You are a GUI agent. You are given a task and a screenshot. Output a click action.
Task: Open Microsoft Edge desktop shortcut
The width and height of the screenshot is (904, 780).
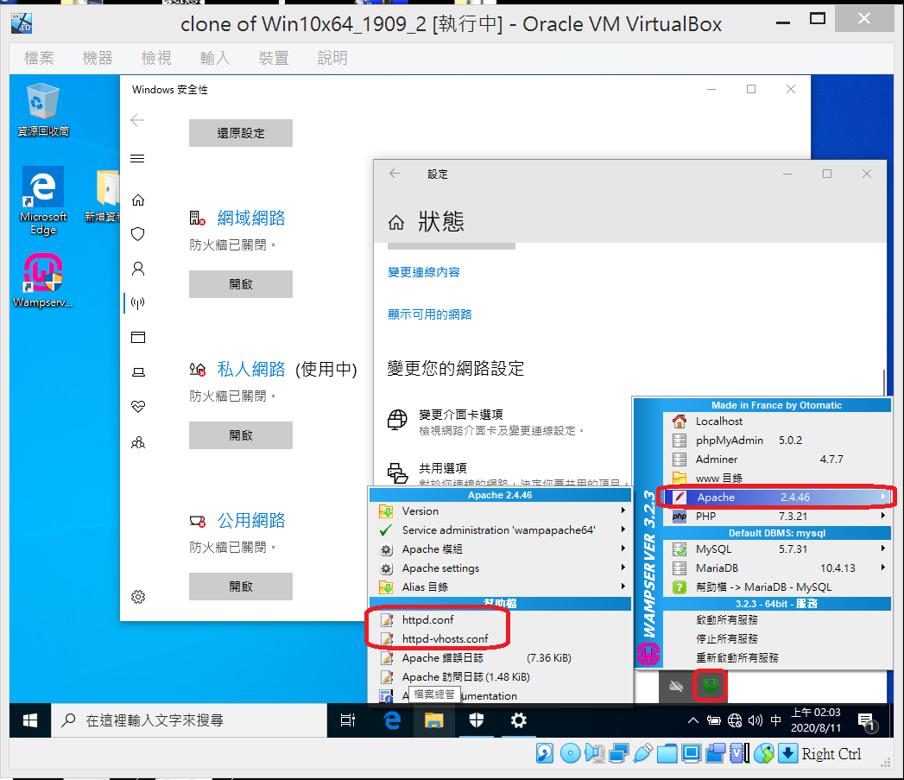click(x=42, y=200)
